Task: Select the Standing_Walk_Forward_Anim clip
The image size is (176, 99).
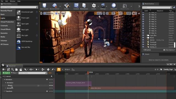Action: pyautogui.click(x=78, y=84)
